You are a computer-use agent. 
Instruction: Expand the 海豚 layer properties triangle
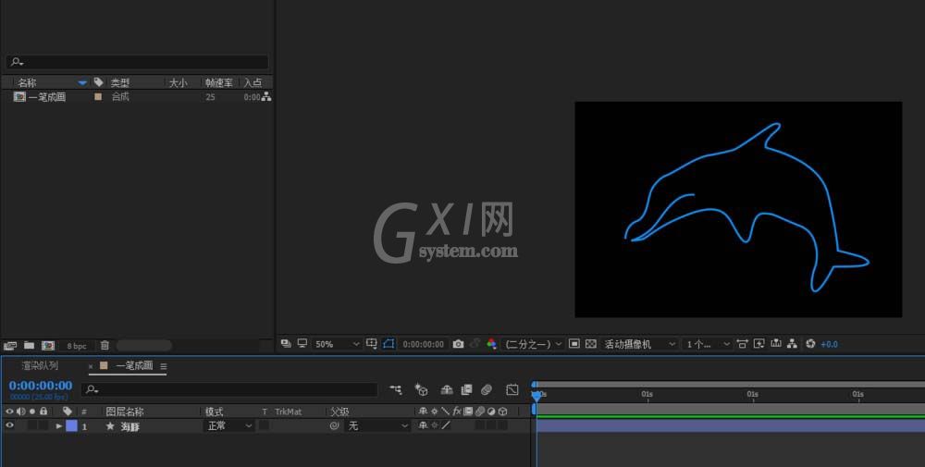[x=59, y=425]
